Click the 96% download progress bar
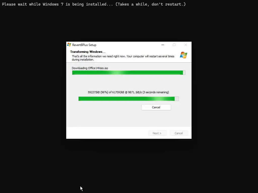258x193 pixels. pyautogui.click(x=128, y=99)
